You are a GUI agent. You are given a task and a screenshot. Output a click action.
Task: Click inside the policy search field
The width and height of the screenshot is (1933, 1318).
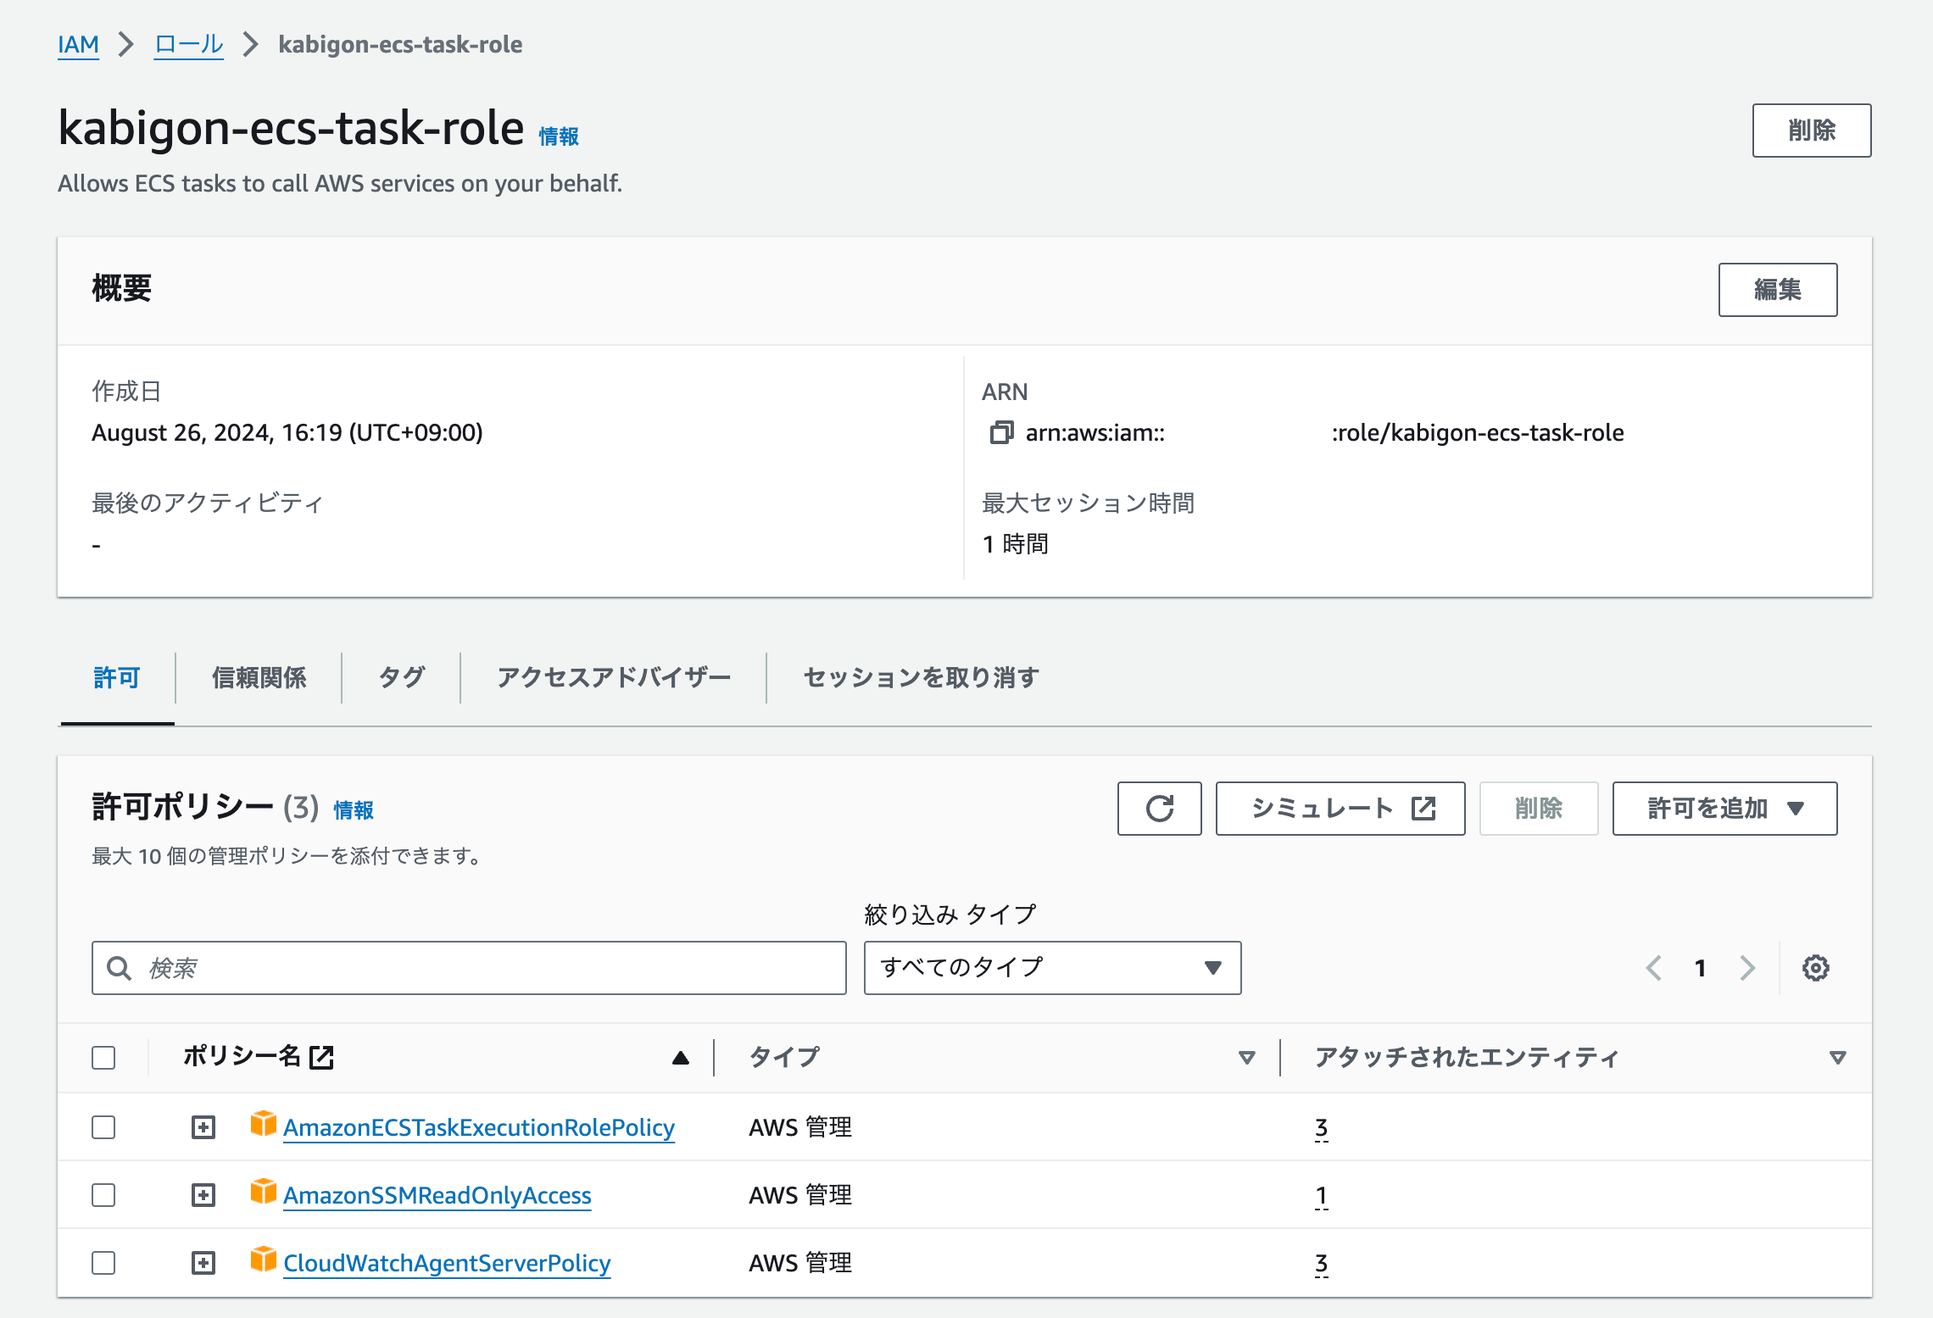pos(466,967)
